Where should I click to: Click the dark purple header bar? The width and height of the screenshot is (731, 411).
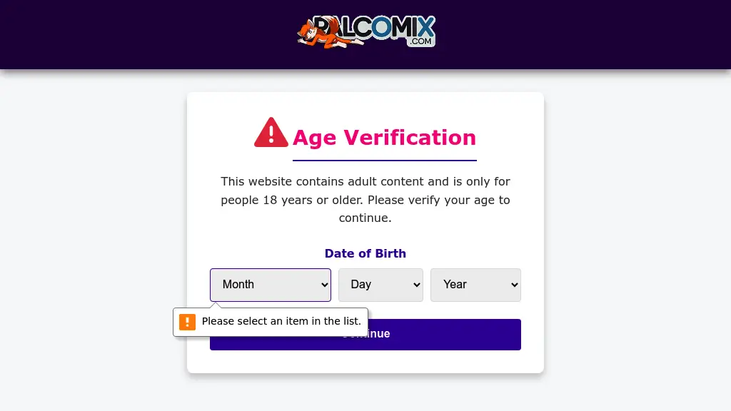[143, 34]
